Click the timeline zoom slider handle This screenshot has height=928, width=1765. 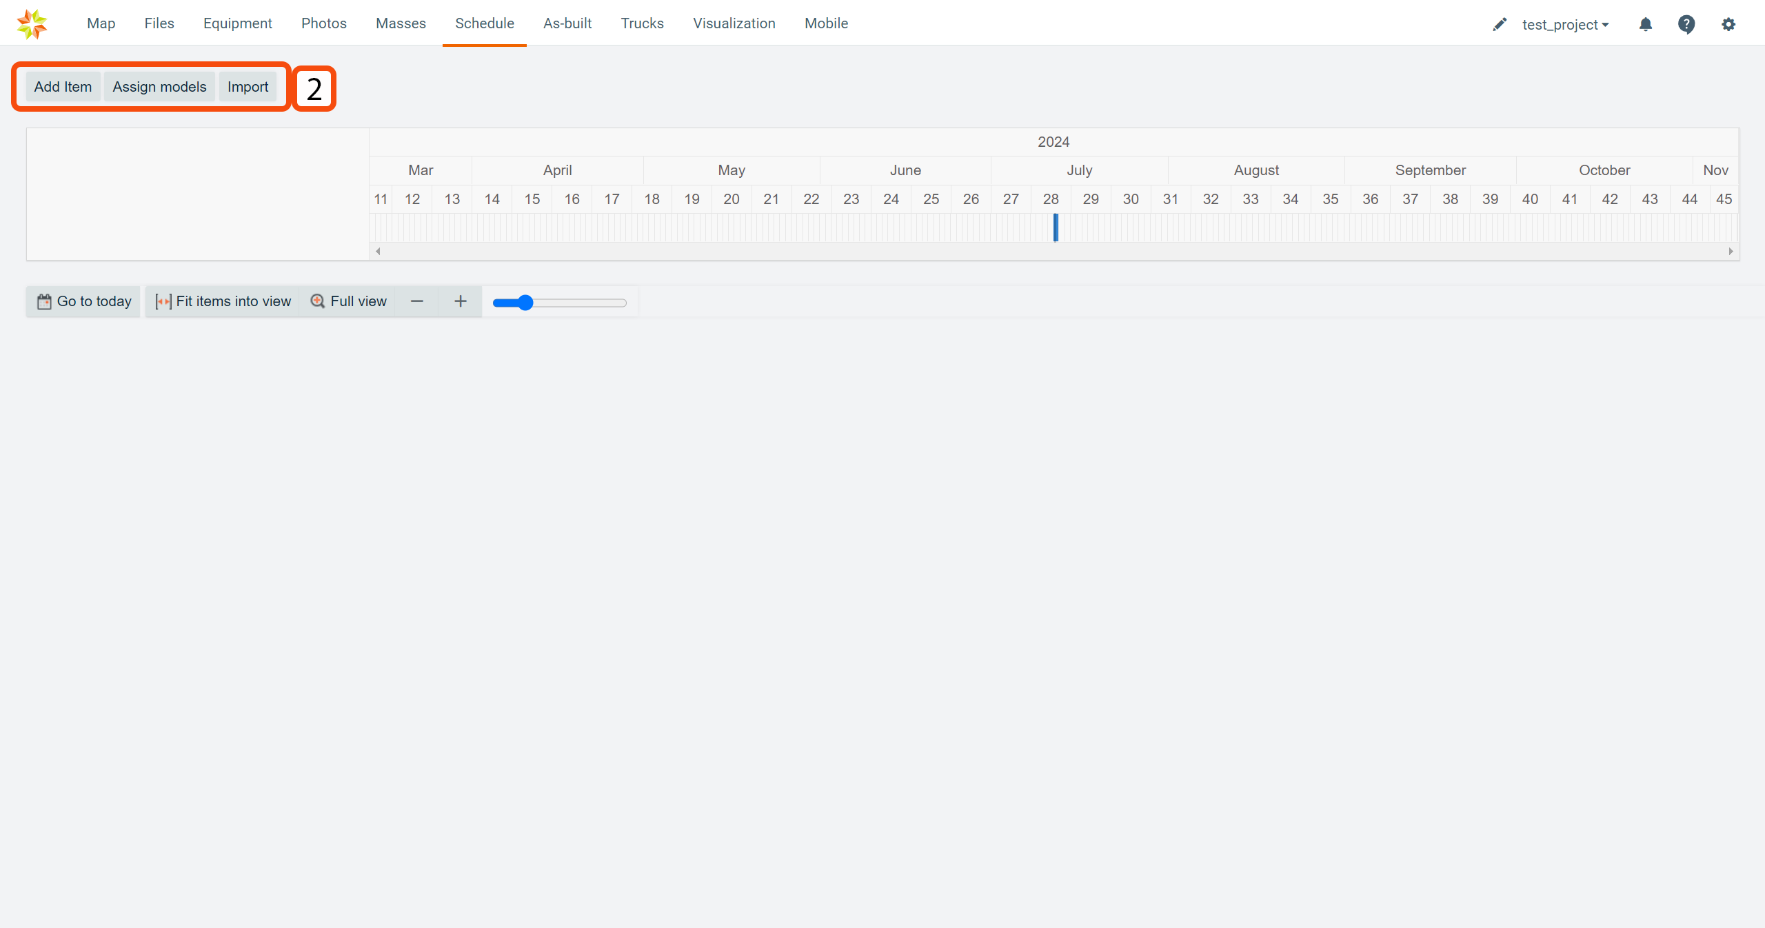pos(525,303)
